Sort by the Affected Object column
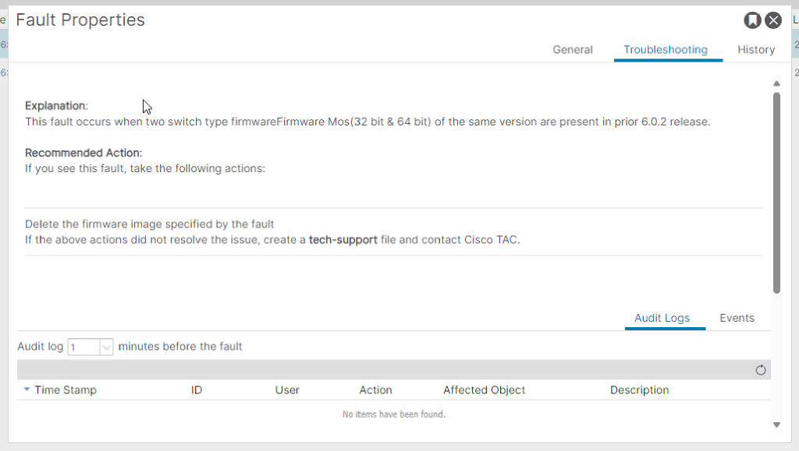The height and width of the screenshot is (451, 799). click(484, 390)
